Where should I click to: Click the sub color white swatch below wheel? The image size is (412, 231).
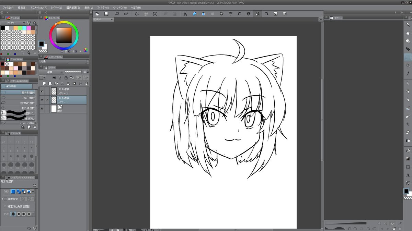click(x=45, y=47)
